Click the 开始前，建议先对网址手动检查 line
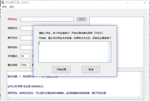The width and height of the screenshot is (150, 102). 75,38
